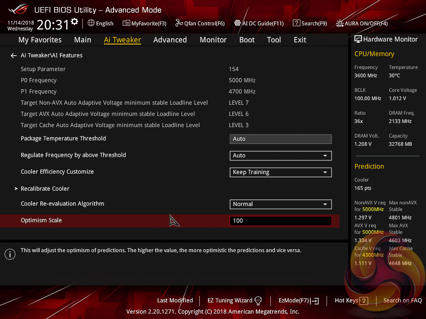Switch to EzMode(F7)
Screen dimensions: 426x319
pyautogui.click(x=298, y=300)
